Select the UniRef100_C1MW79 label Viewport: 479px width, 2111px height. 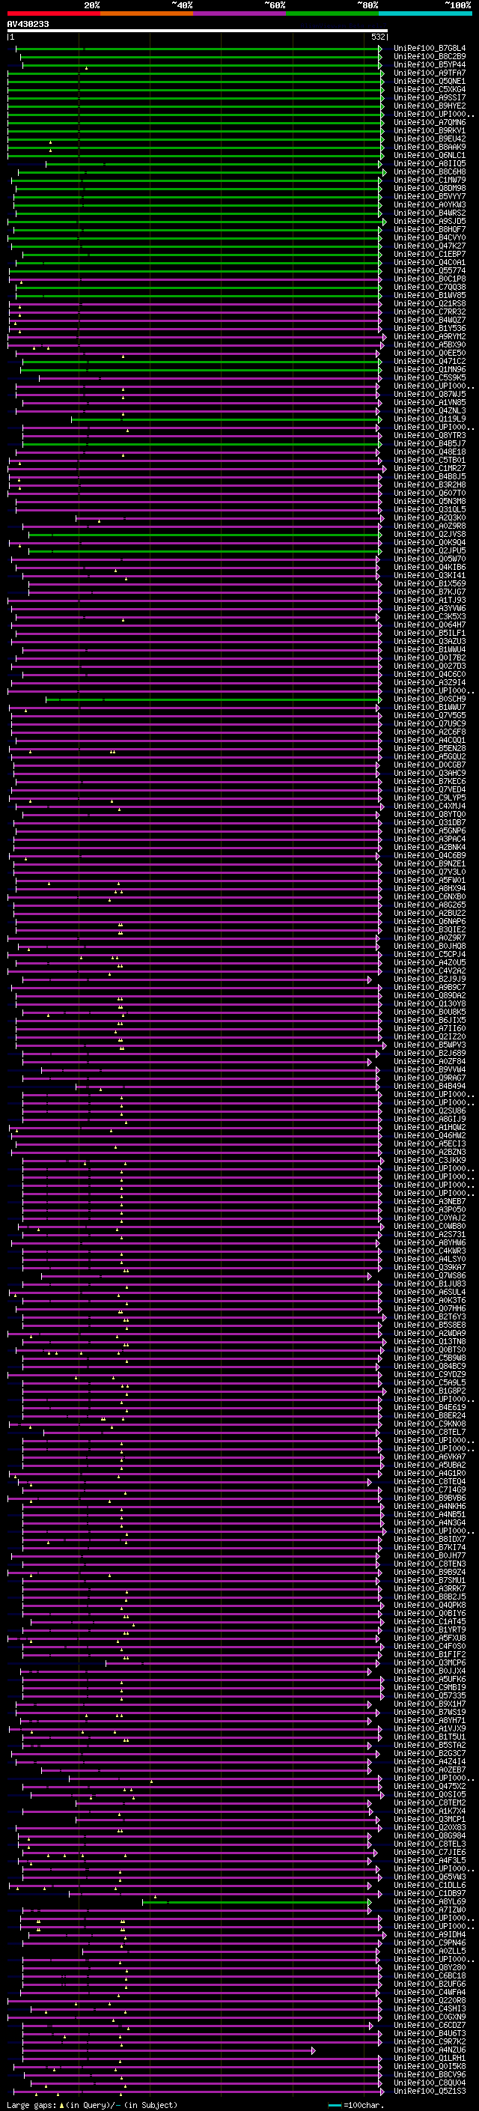(430, 180)
